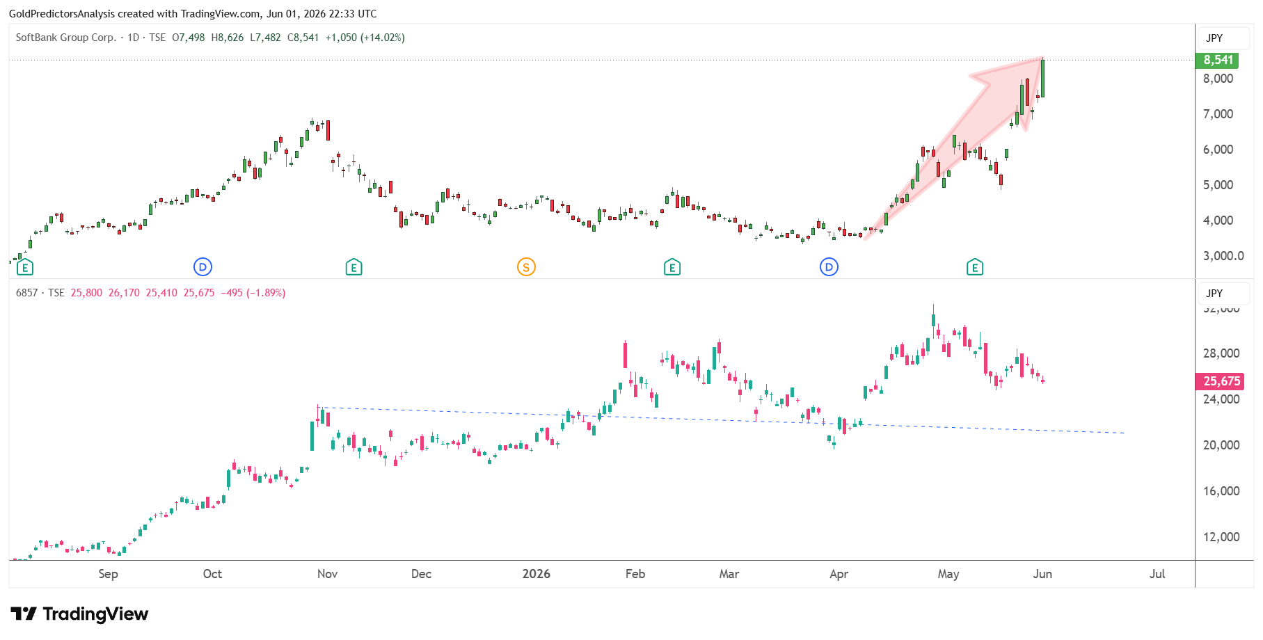1263x640 pixels.
Task: Click the 20,000 price axis label
Action: click(x=1221, y=445)
